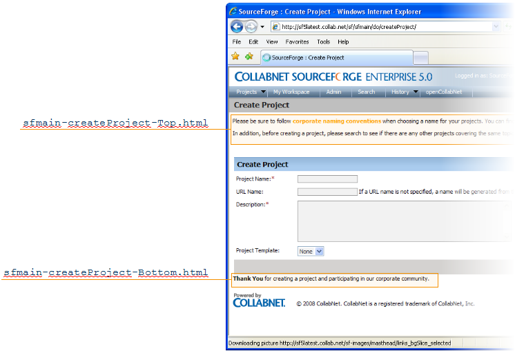Open the Projects navigation menu
The image size is (515, 353).
pyautogui.click(x=251, y=92)
